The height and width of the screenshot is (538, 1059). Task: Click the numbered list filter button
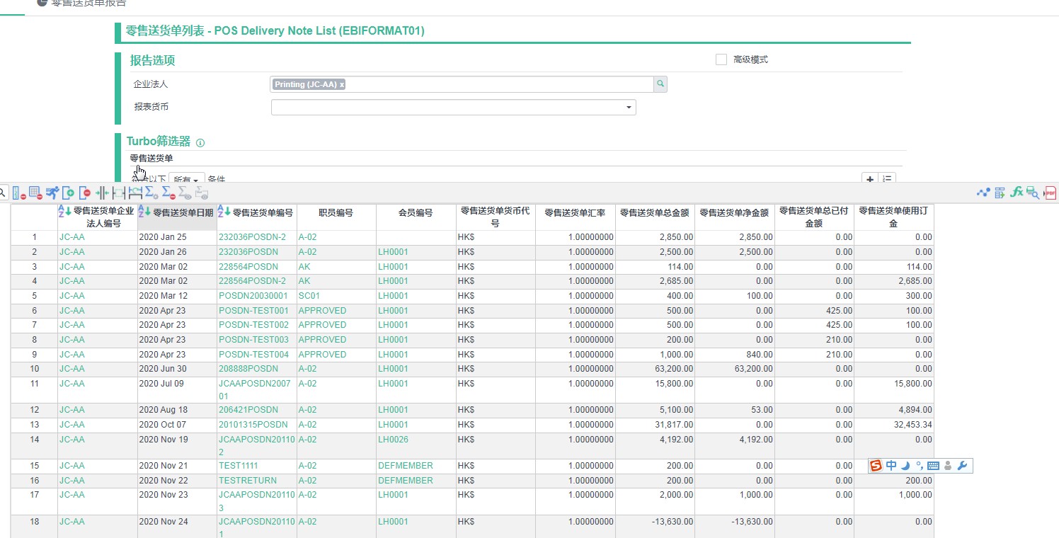pyautogui.click(x=888, y=179)
